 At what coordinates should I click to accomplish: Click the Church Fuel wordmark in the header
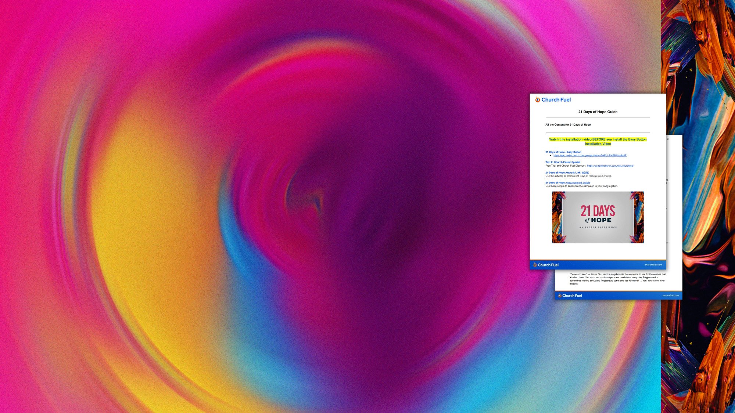tap(556, 100)
